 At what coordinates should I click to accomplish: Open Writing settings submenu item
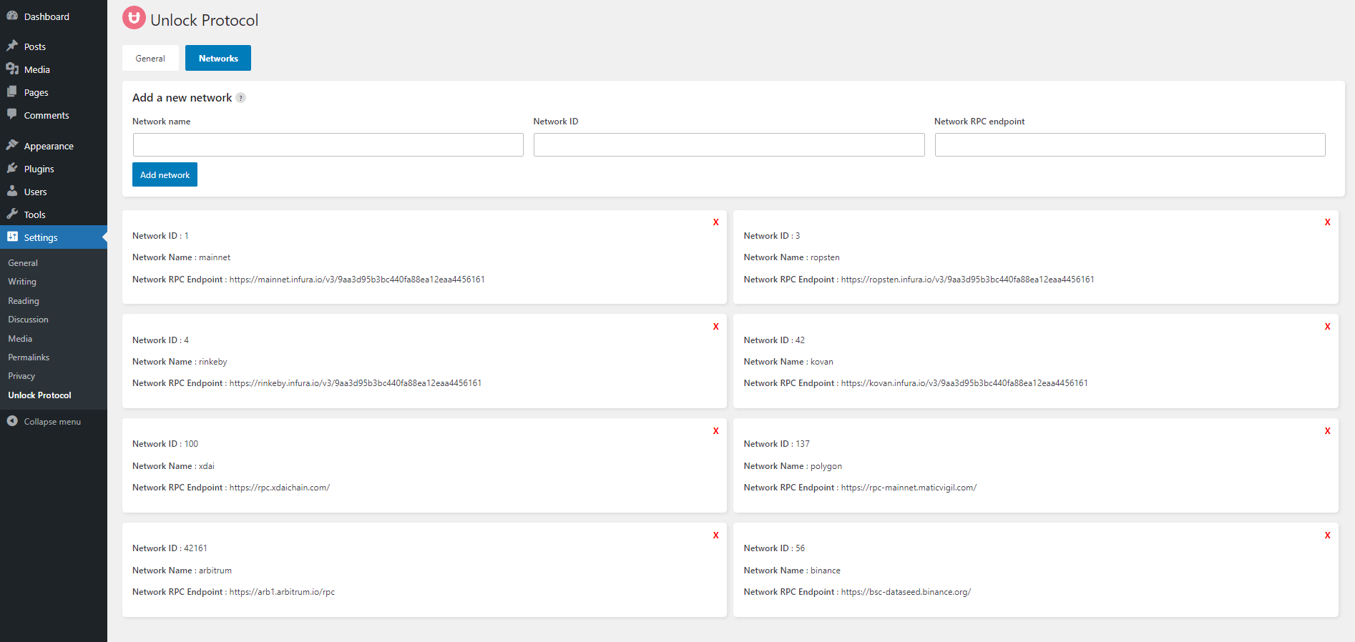coord(22,282)
